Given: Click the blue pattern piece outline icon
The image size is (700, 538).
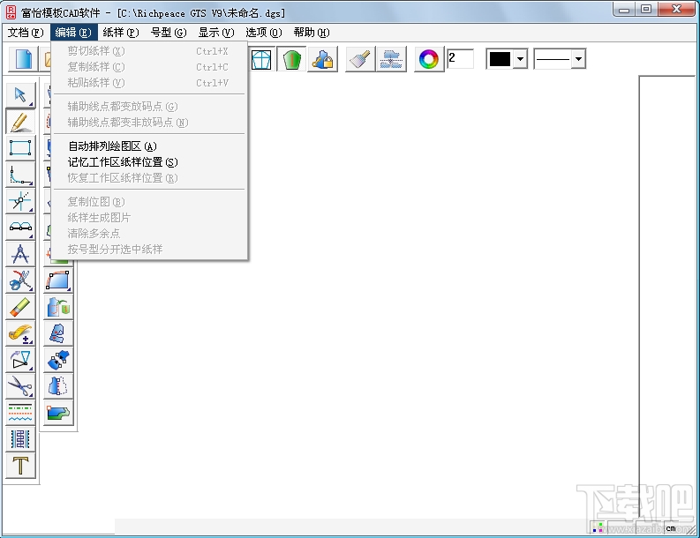Looking at the screenshot, I should [261, 59].
